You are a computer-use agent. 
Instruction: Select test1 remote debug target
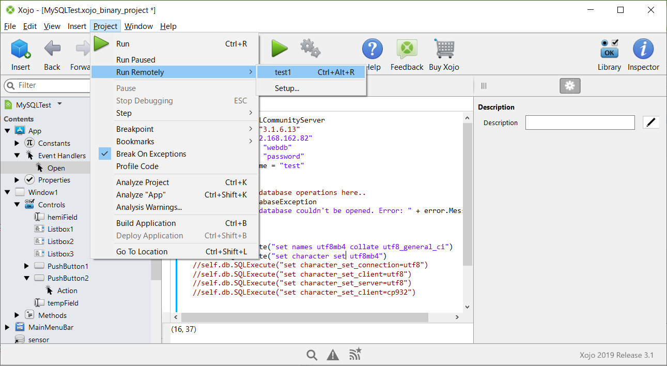pos(312,72)
